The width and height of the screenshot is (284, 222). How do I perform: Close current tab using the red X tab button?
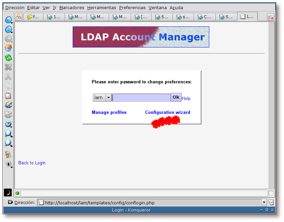tap(271, 17)
